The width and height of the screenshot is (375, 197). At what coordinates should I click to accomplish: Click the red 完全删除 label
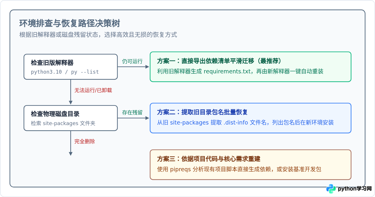tap(85, 141)
